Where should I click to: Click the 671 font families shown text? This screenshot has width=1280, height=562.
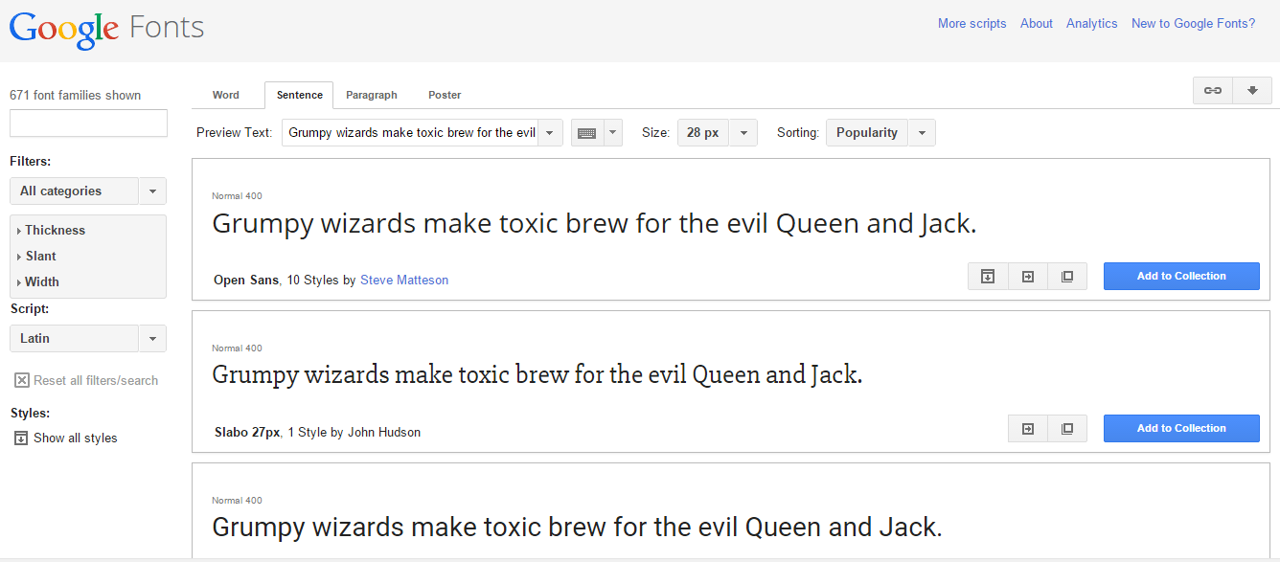click(x=75, y=95)
